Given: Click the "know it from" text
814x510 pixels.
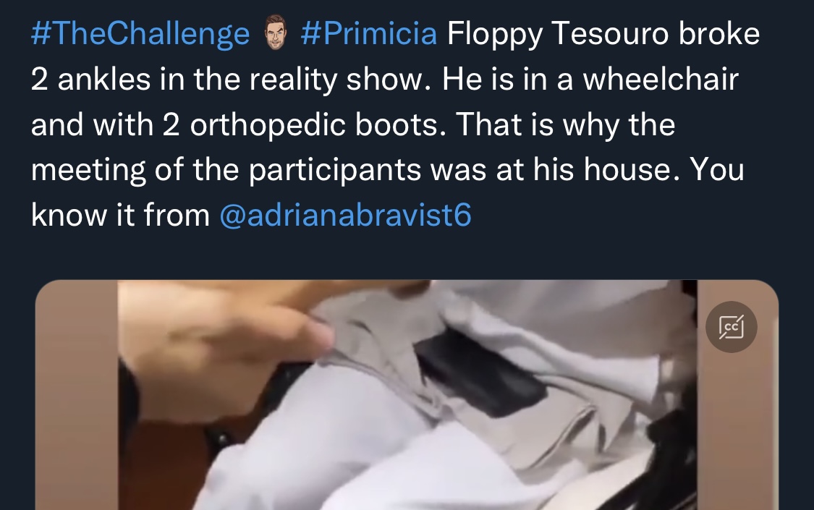Looking at the screenshot, I should [120, 214].
